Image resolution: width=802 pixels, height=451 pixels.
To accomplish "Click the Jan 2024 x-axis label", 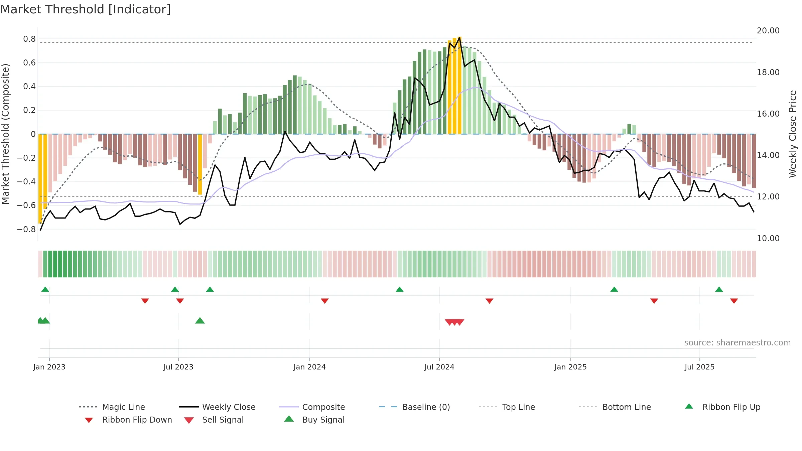I will pos(310,367).
